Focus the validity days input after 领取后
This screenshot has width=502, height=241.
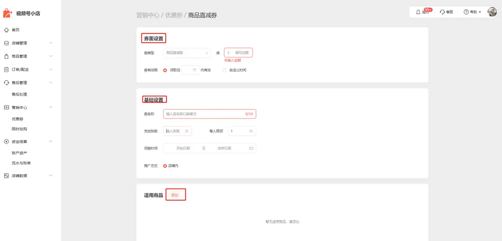[x=190, y=70]
